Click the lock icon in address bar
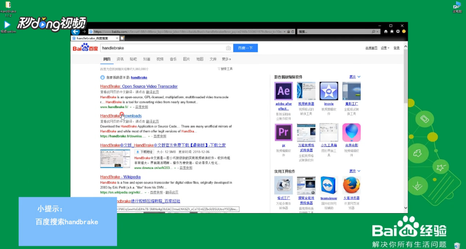 [x=289, y=31]
